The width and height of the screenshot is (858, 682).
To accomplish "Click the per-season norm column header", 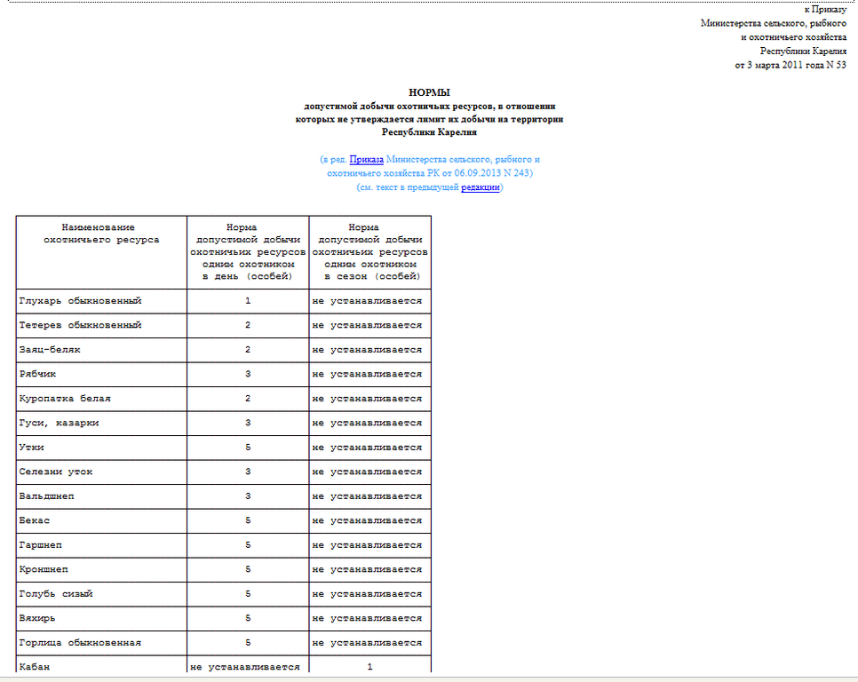I will click(x=369, y=252).
